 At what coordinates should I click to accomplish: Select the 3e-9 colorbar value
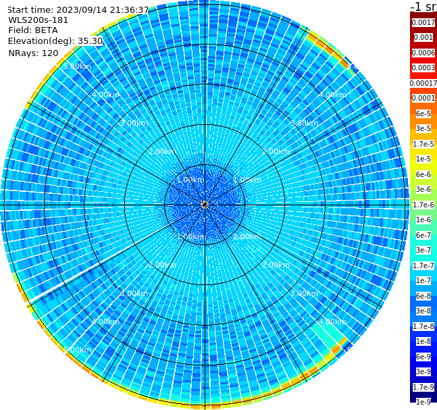423,371
